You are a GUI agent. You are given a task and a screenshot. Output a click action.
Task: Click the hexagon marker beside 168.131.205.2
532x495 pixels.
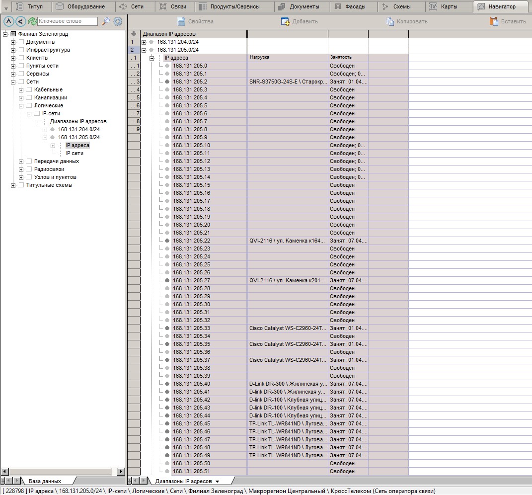(167, 82)
